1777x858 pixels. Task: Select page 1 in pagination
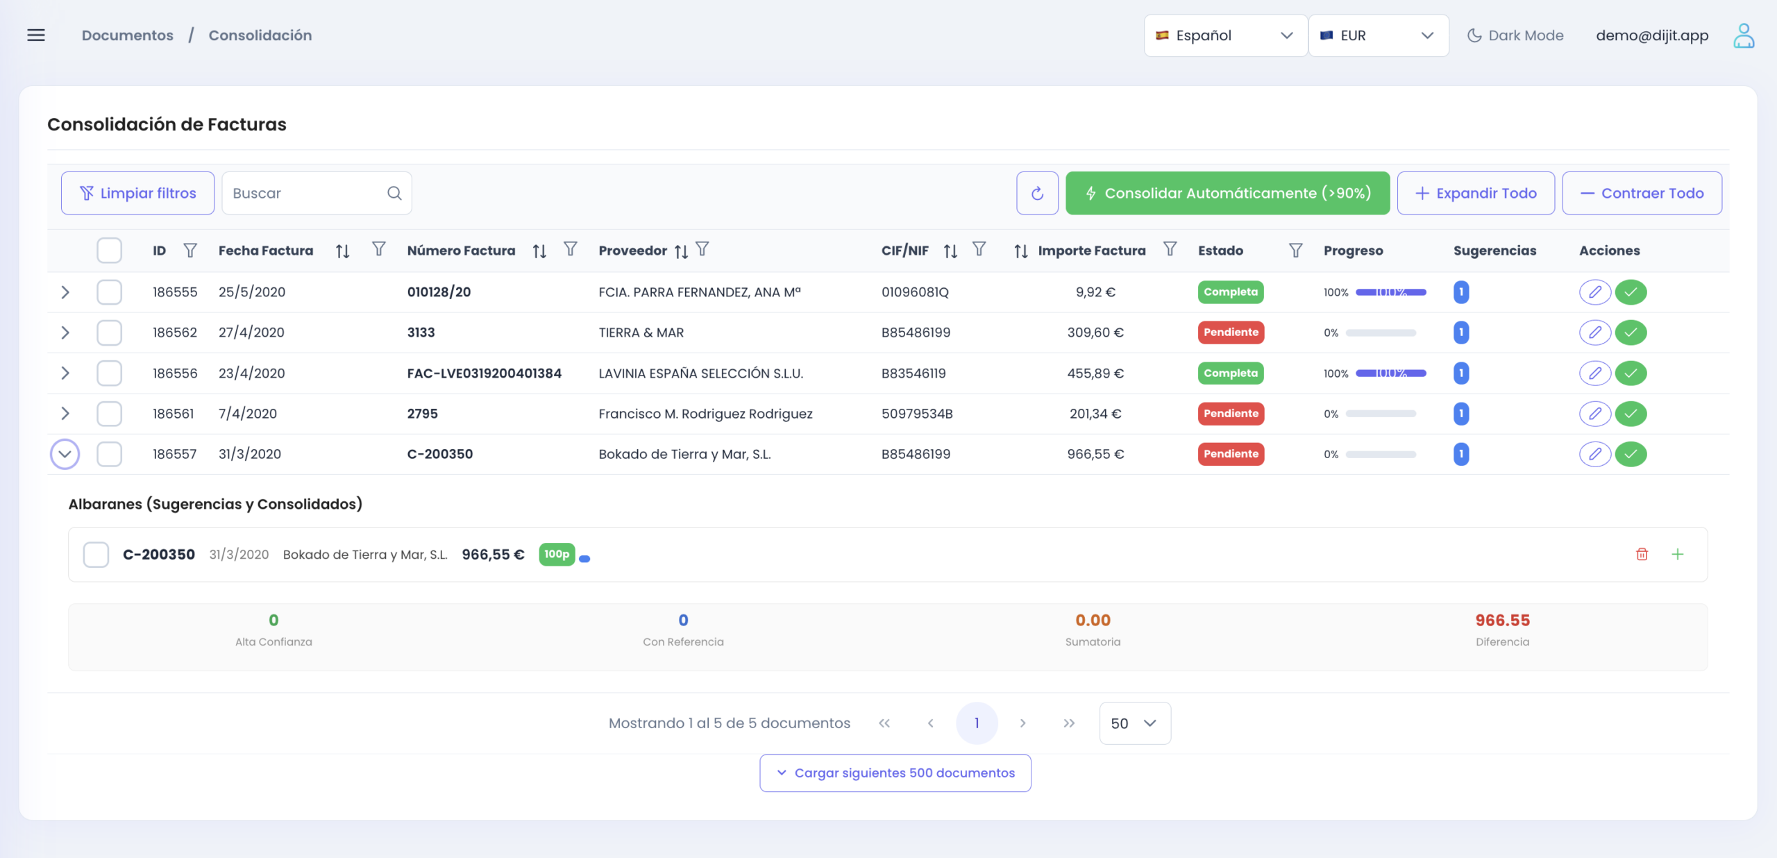click(x=976, y=723)
